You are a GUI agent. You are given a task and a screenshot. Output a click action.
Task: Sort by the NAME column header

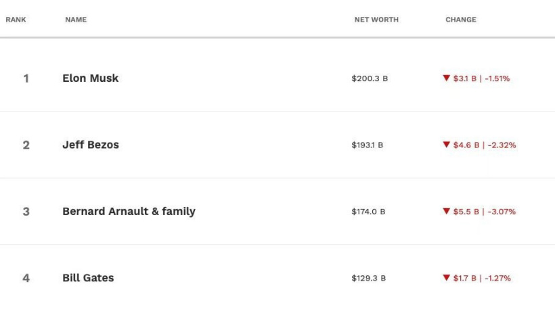[x=76, y=20]
